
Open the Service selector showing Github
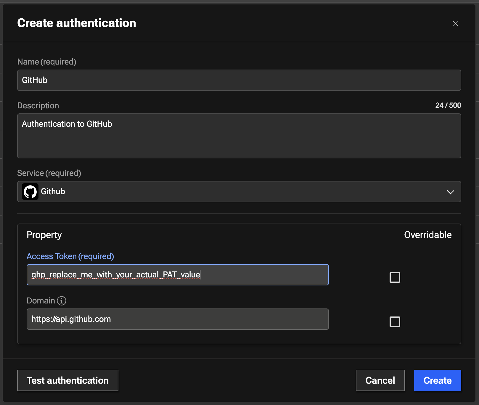click(239, 192)
